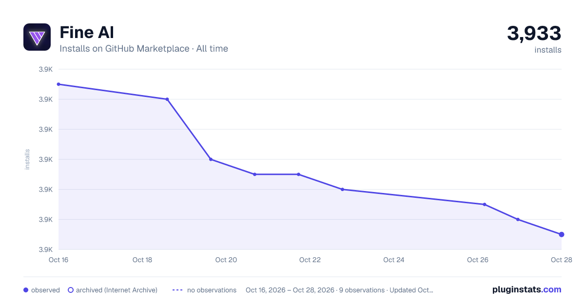Click the Fine AI title
The width and height of the screenshot is (585, 307).
tap(87, 33)
